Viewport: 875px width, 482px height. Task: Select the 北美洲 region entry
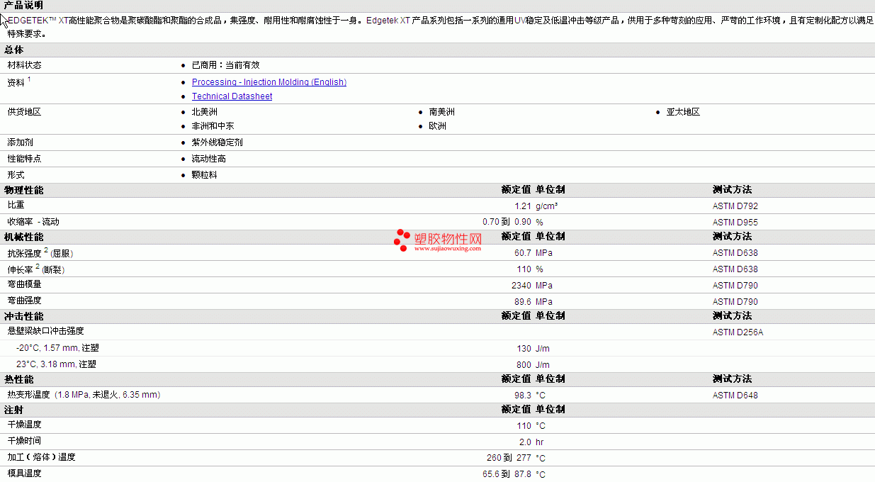coord(204,112)
